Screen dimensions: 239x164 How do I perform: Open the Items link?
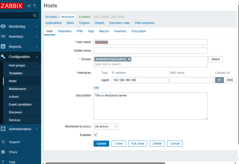click(x=70, y=23)
